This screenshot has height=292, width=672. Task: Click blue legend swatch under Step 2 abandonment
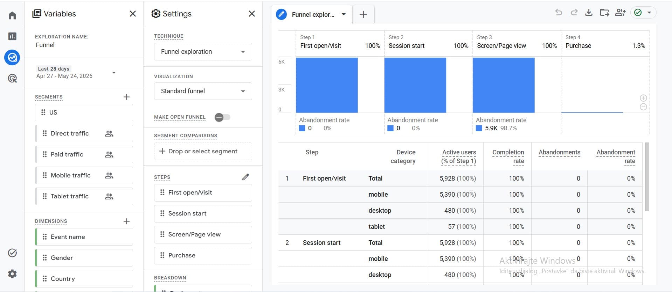pyautogui.click(x=390, y=128)
